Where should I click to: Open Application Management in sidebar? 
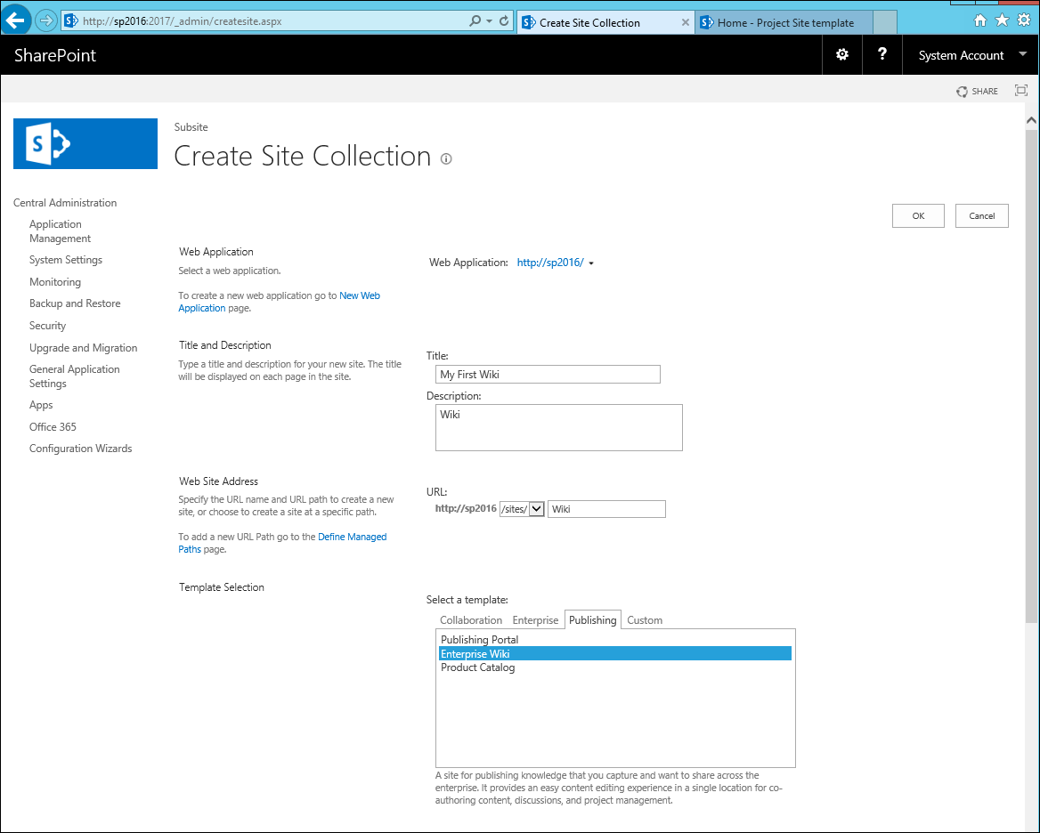60,231
